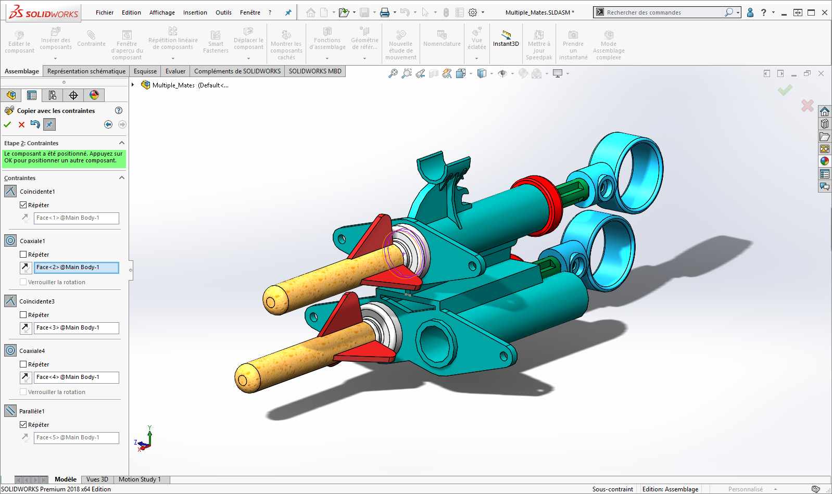Viewport: 832px width, 494px height.
Task: Toggle Répéter checkbox under Coïncidente3
Action: click(23, 314)
